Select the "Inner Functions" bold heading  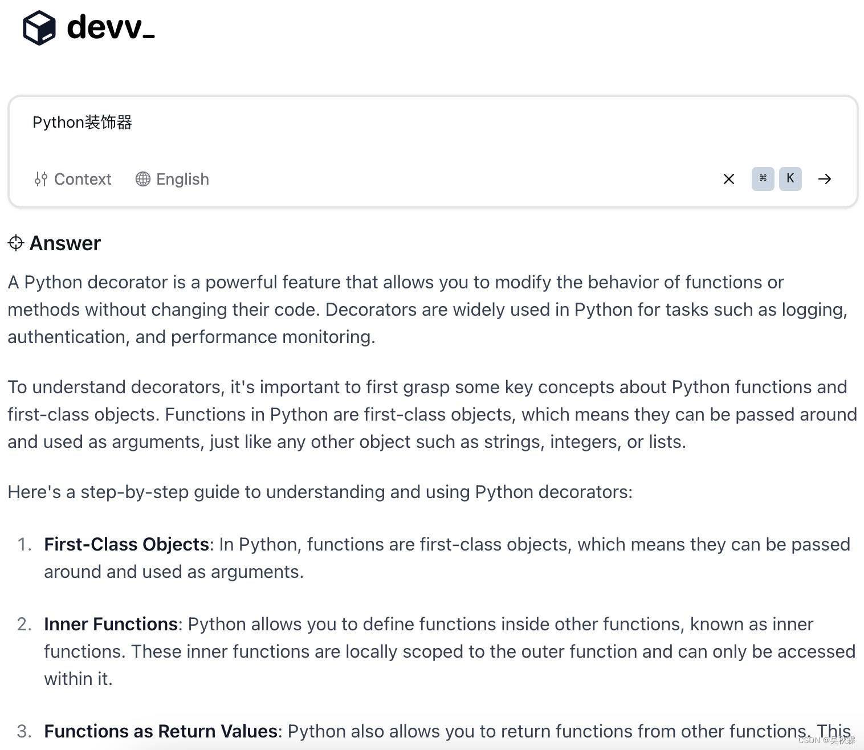tap(111, 624)
